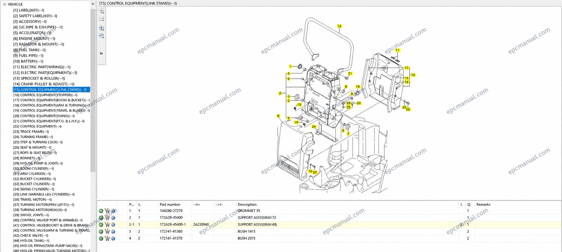Open [26] SEAT & MOUNT tree item
562x252 pixels.
tap(32, 147)
